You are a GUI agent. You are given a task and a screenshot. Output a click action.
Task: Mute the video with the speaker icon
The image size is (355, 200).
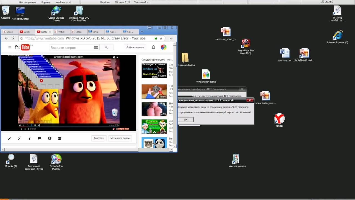(x=28, y=129)
